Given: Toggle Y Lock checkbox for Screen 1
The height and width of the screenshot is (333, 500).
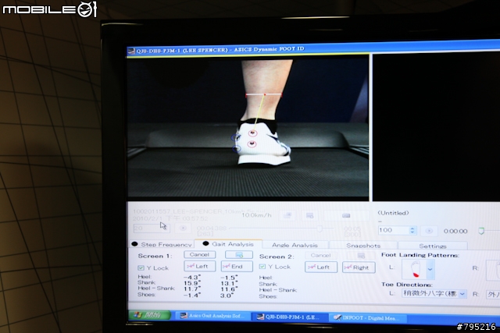Looking at the screenshot, I should click(x=141, y=267).
